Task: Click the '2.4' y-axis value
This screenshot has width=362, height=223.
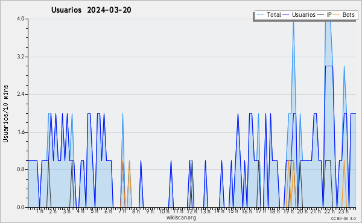Action: (21, 94)
